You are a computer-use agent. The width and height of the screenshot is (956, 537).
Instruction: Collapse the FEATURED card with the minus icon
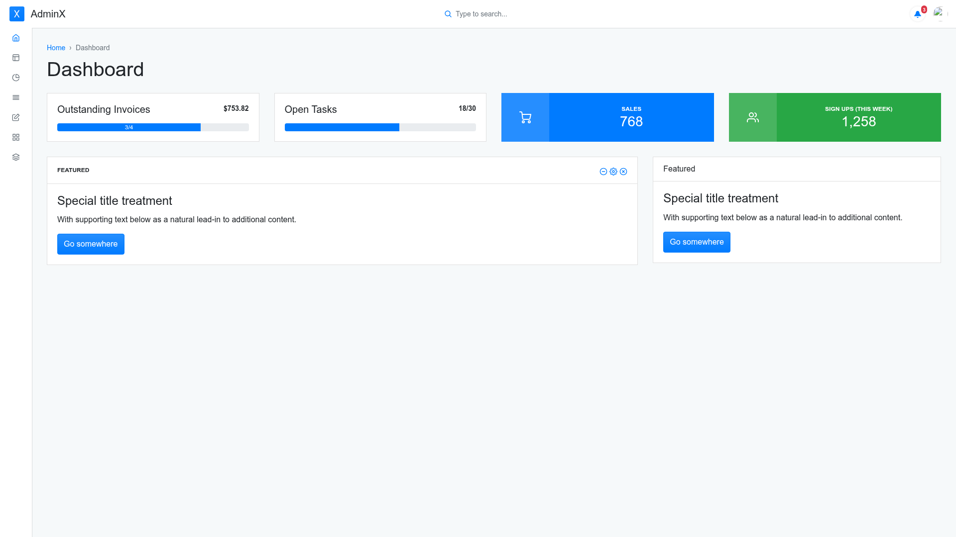(603, 172)
